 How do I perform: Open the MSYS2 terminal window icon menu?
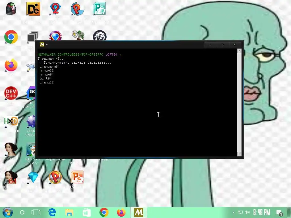click(x=42, y=44)
